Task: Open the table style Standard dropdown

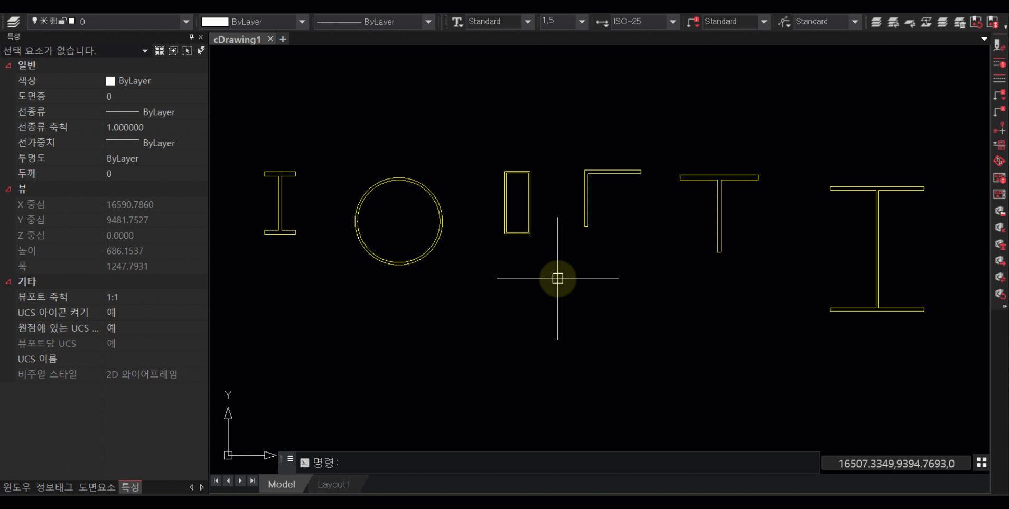Action: [x=855, y=22]
